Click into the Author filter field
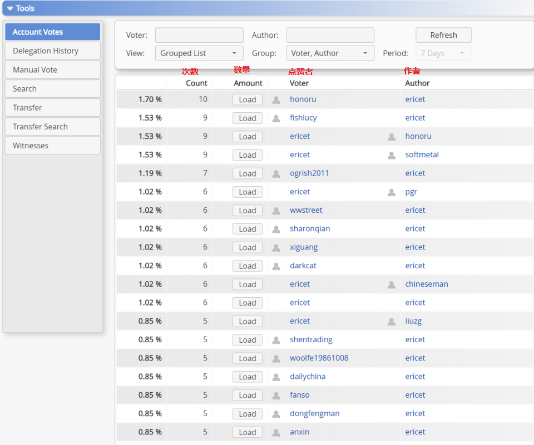The height and width of the screenshot is (445, 534). [x=330, y=35]
